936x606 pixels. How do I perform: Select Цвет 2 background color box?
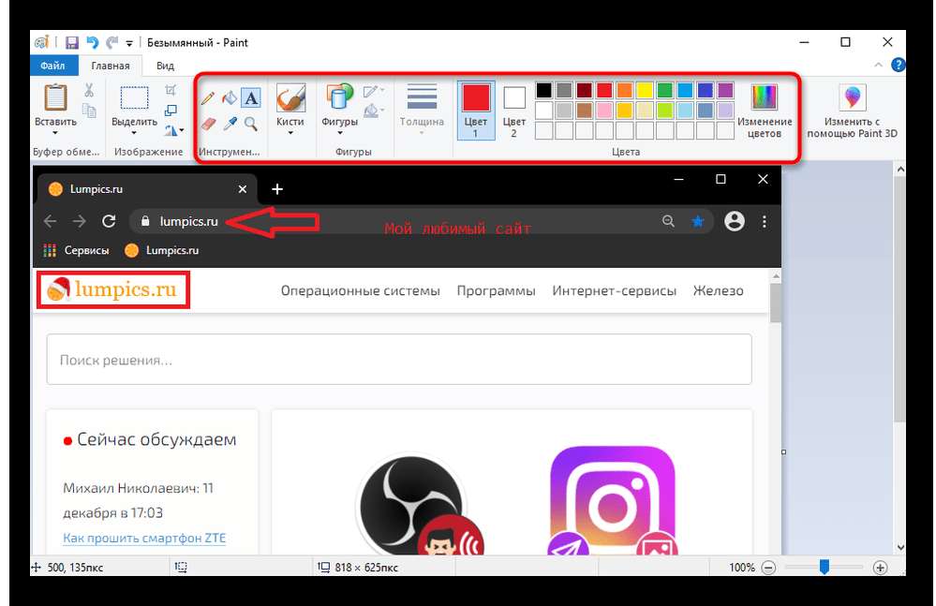click(x=514, y=111)
